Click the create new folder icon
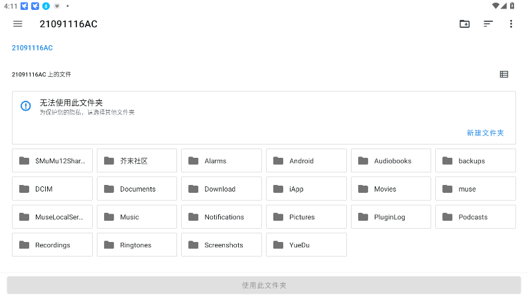The width and height of the screenshot is (528, 297). pyautogui.click(x=464, y=24)
